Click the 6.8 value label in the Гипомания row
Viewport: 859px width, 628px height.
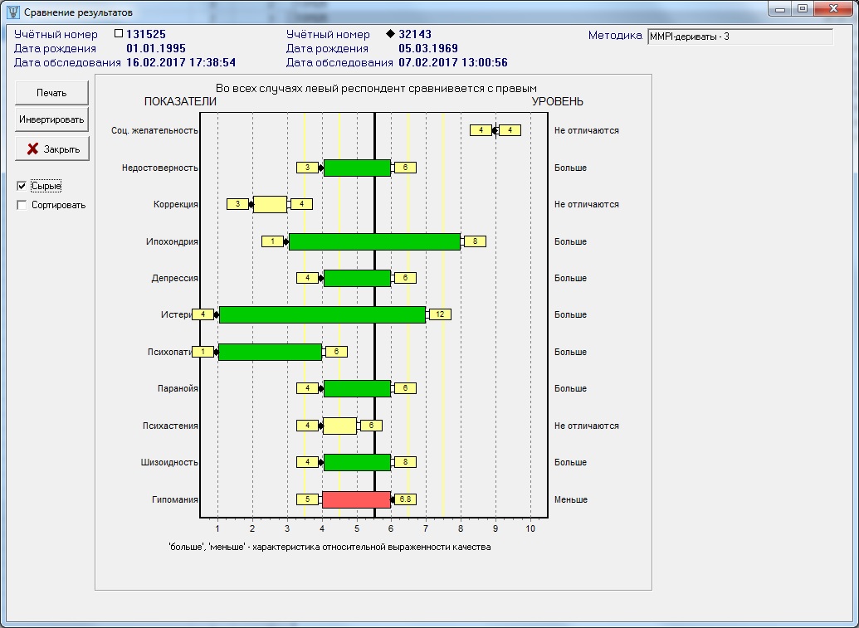pos(405,499)
